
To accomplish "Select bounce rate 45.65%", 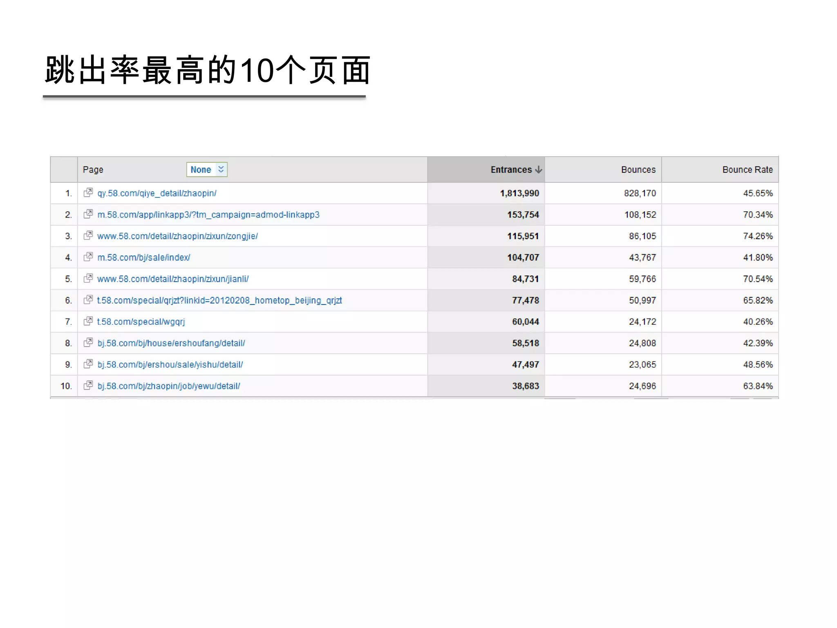I will (x=758, y=193).
